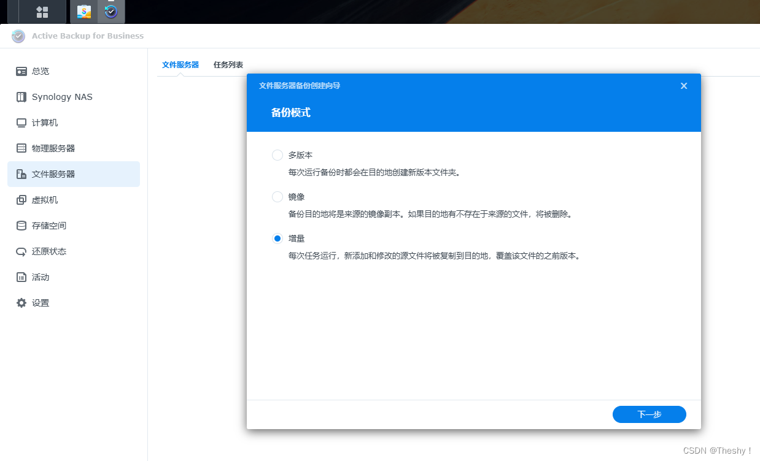Select the 增量 backup mode
Screen dimensions: 760x461
pos(277,238)
